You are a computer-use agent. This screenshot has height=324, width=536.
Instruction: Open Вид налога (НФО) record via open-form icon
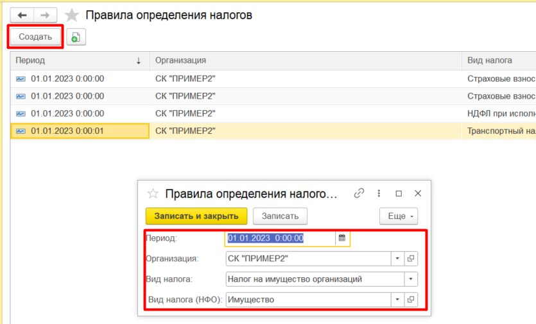click(411, 299)
